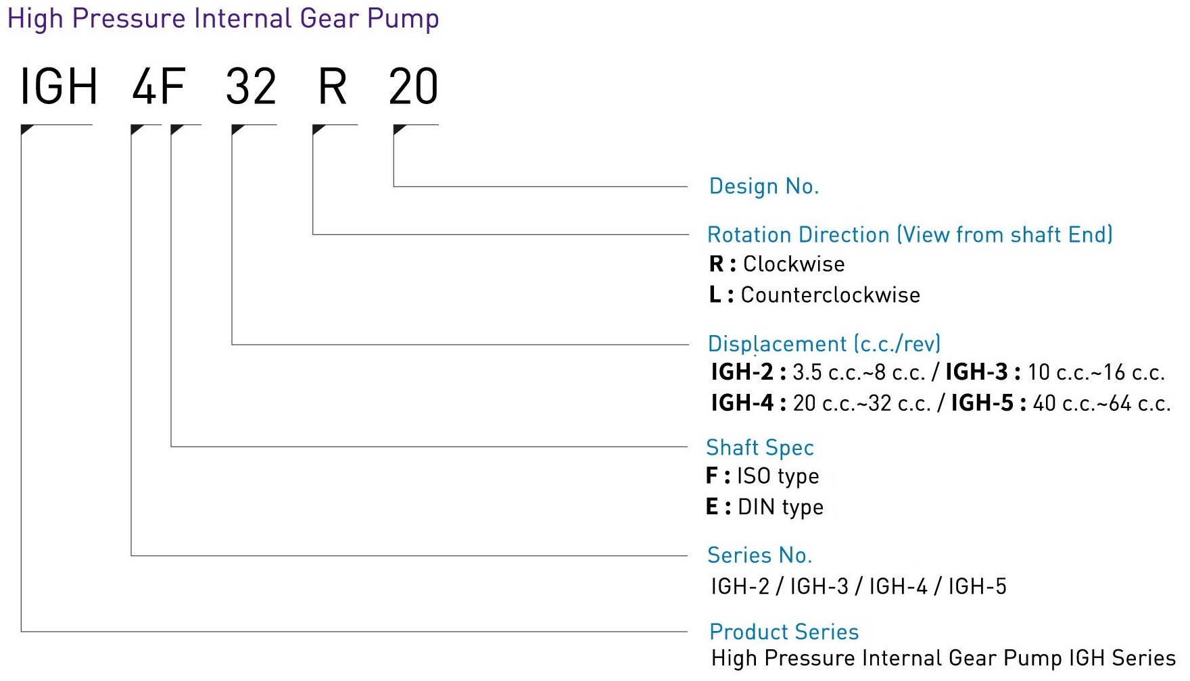Click the 'High Pressure Internal Gear Pump' title

(223, 18)
